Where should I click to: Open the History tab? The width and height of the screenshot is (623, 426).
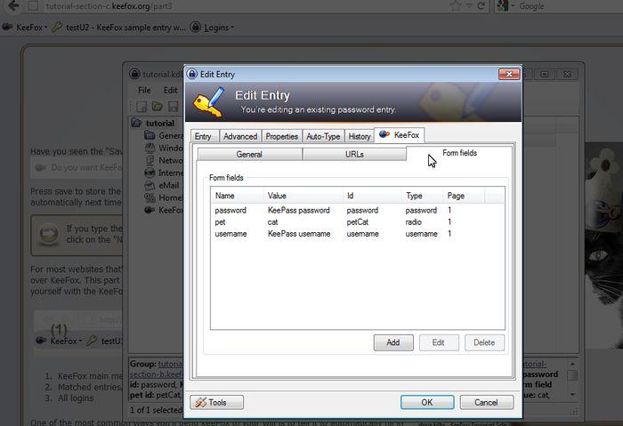[360, 136]
